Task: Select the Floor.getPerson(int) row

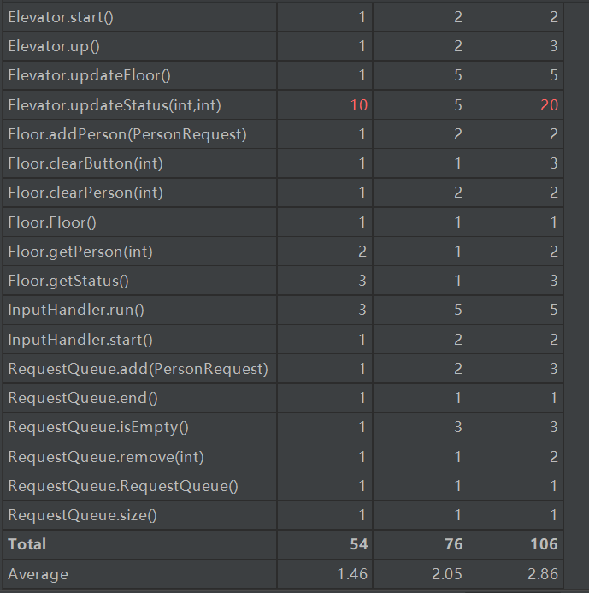Action: pyautogui.click(x=80, y=252)
